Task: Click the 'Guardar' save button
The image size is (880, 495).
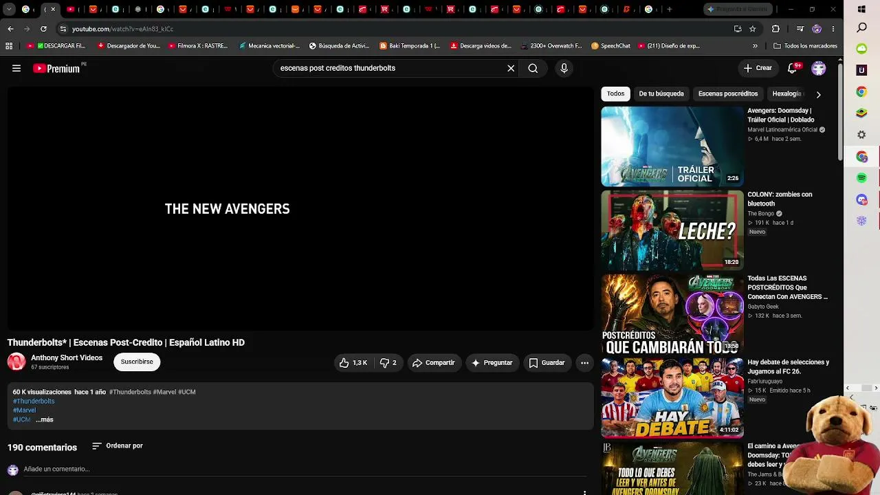Action: click(547, 362)
